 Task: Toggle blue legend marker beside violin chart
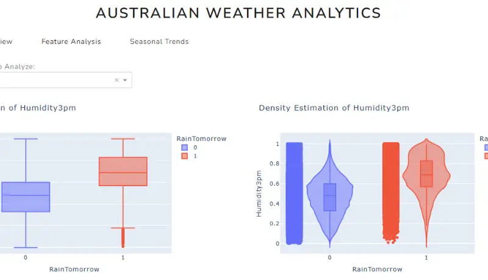click(485, 147)
